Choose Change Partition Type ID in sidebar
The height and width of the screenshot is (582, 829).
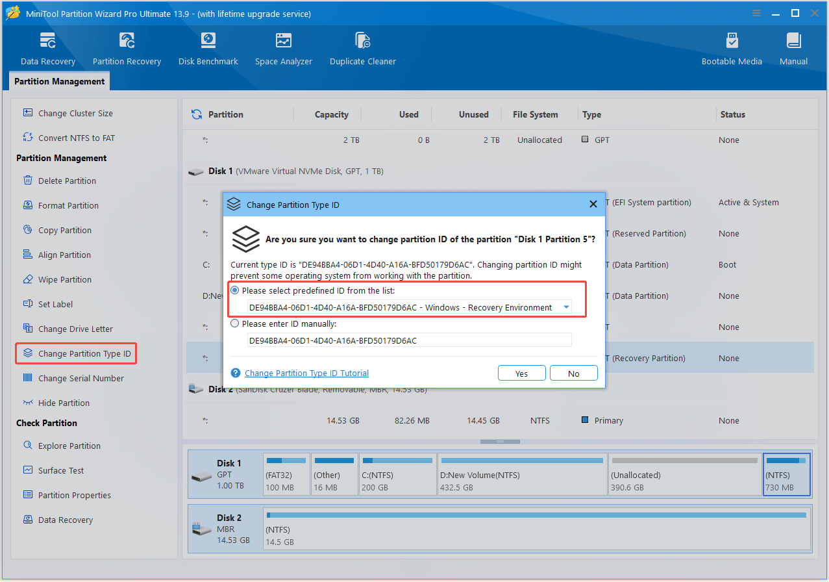click(x=76, y=353)
